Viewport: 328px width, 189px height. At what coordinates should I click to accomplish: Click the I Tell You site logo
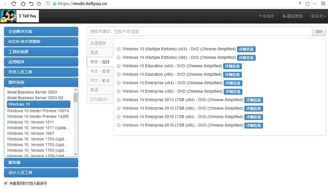(20, 16)
